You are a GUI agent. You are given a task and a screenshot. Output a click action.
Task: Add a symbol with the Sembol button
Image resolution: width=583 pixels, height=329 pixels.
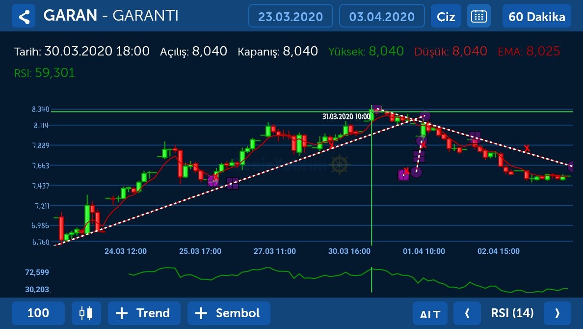pos(229,313)
